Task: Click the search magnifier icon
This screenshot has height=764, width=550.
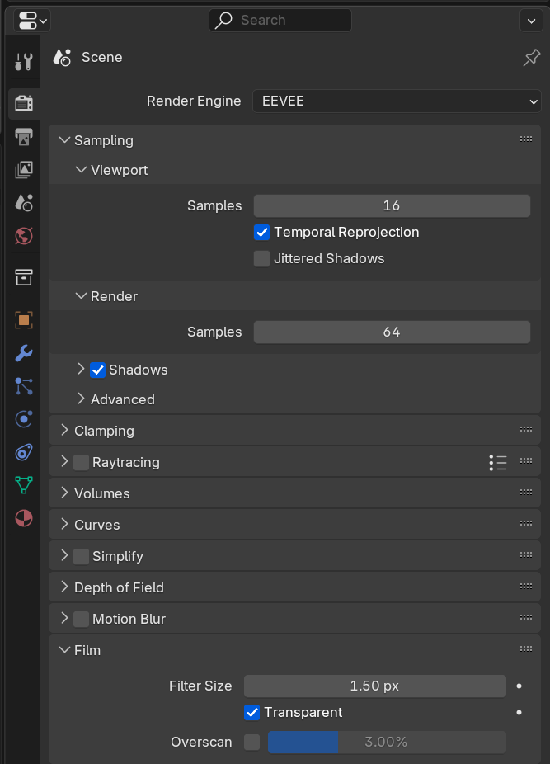Action: click(223, 21)
